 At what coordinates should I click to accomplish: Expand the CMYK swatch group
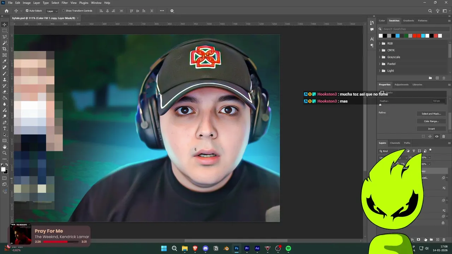click(380, 50)
